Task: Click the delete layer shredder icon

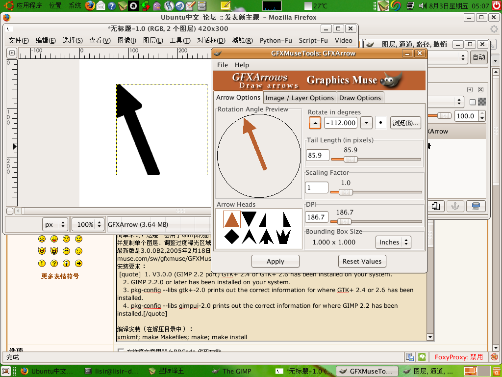Action: 476,206
